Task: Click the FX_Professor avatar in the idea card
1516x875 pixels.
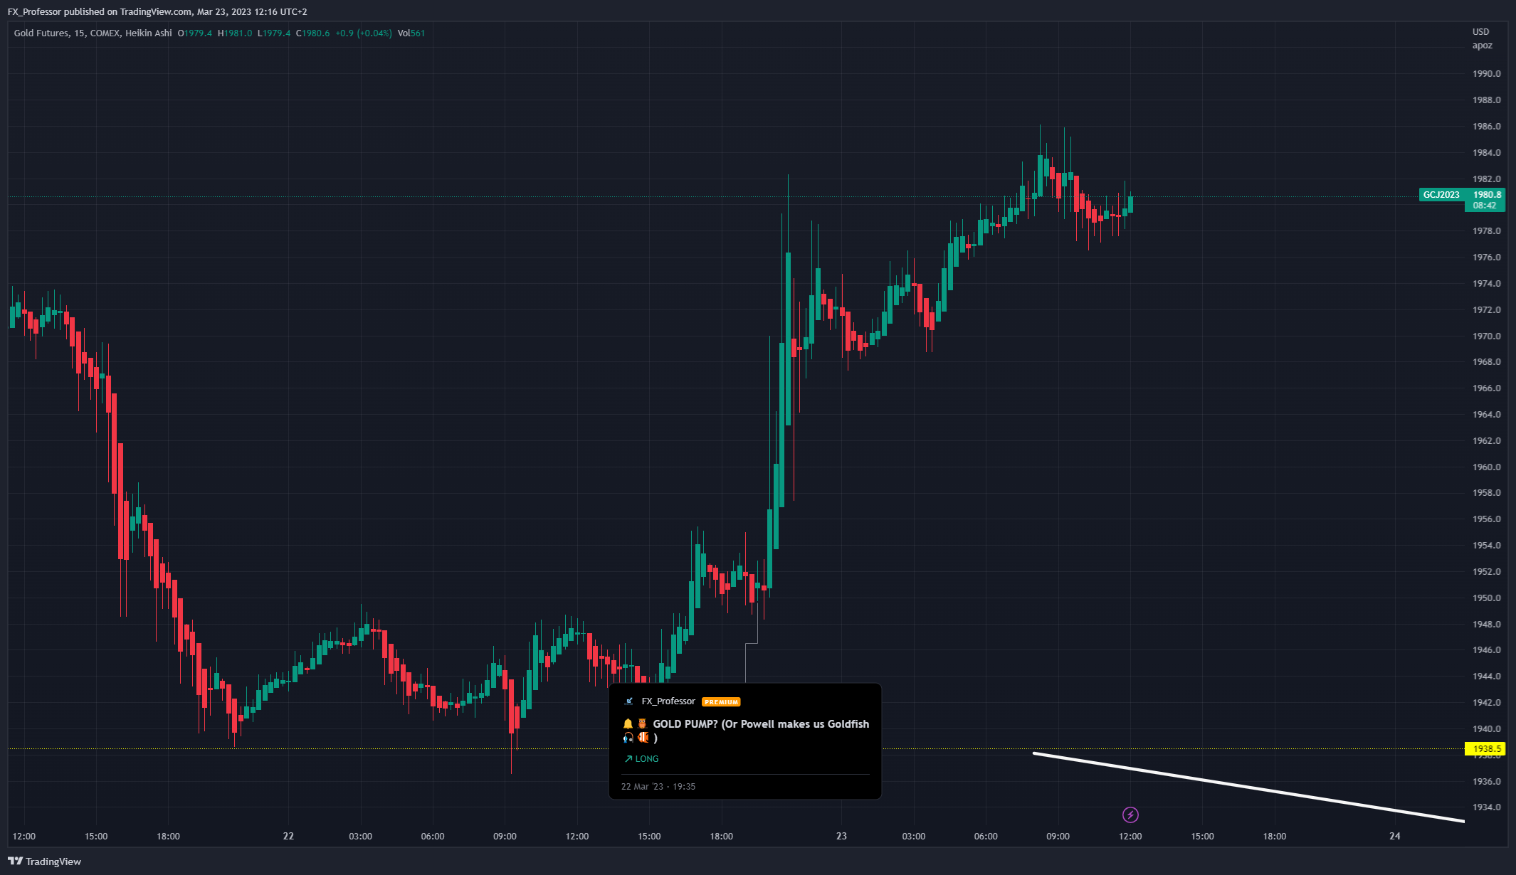Action: [628, 701]
